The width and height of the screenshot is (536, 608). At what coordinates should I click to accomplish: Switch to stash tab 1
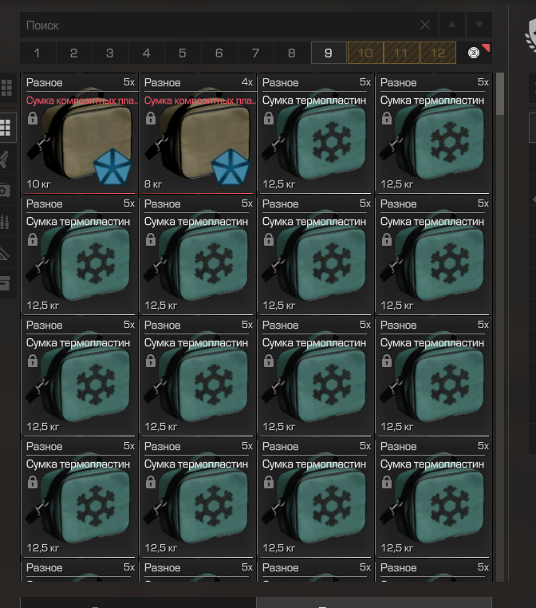coord(37,53)
